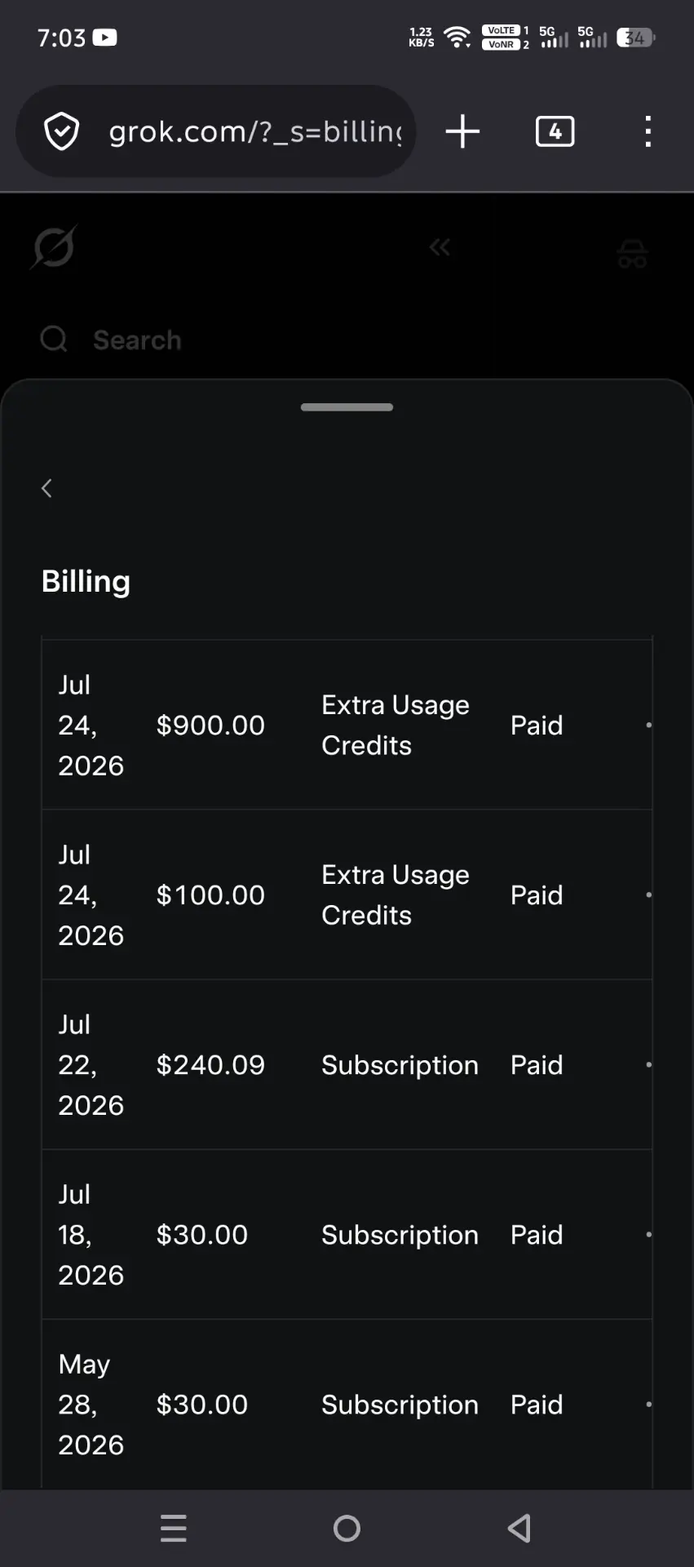Tap the Android home button

point(347,1528)
